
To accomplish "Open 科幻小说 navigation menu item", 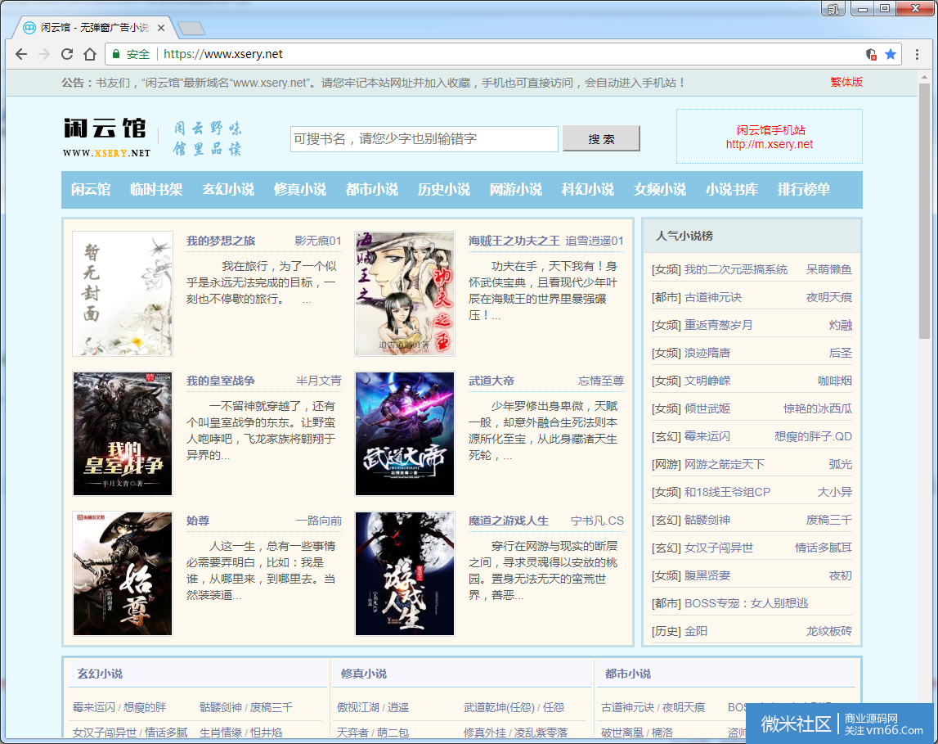I will pyautogui.click(x=587, y=190).
